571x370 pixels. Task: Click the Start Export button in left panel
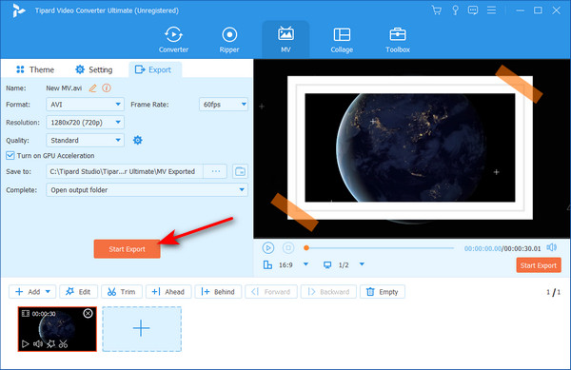click(x=127, y=249)
